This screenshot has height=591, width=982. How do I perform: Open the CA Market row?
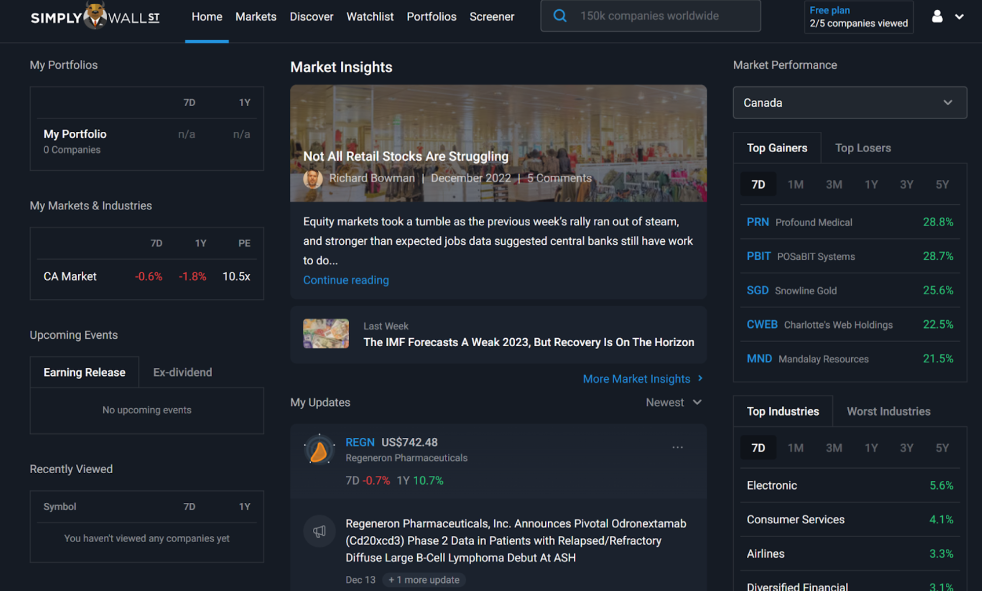coord(146,276)
